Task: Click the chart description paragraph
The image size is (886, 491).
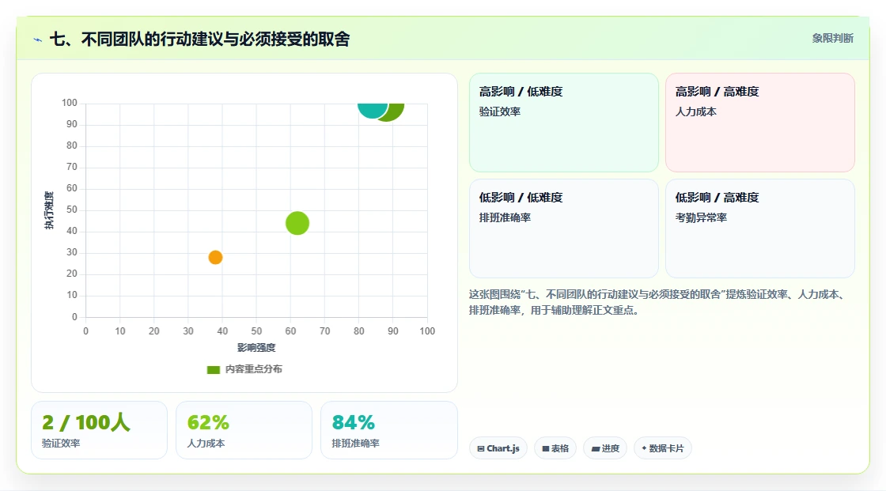Action: (658, 302)
